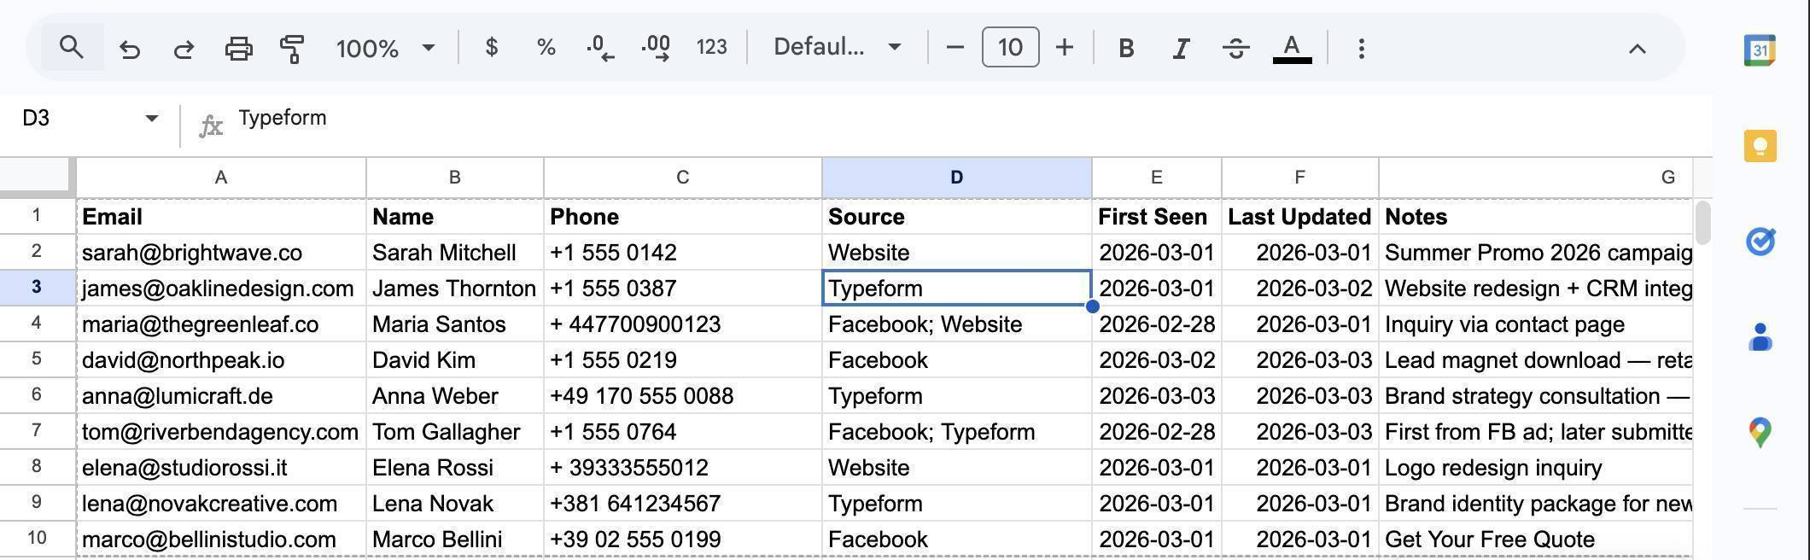This screenshot has width=1810, height=560.
Task: Select column G header
Action: click(x=1536, y=178)
